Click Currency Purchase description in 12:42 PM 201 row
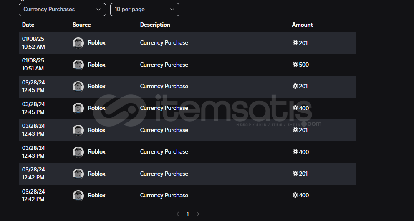 click(x=164, y=174)
